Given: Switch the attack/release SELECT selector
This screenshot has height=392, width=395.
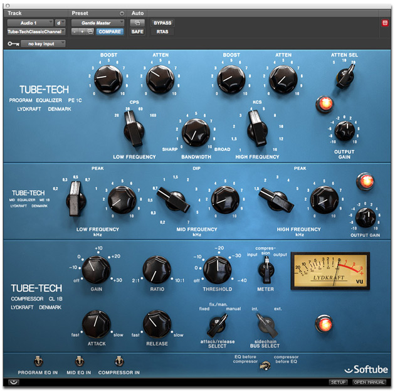Looking at the screenshot, I should pos(218,325).
